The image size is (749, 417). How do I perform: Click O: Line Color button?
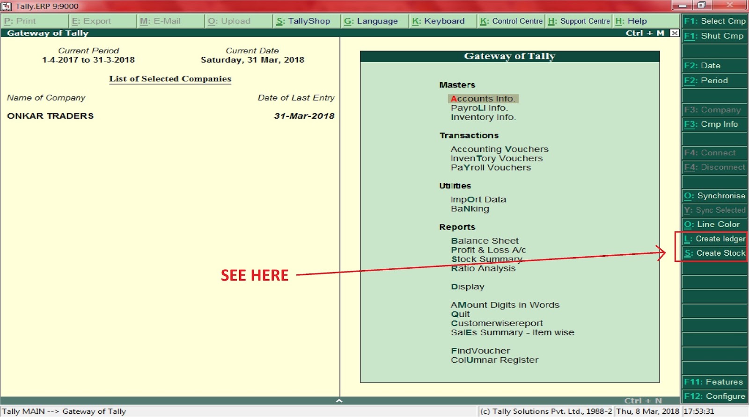pyautogui.click(x=714, y=224)
